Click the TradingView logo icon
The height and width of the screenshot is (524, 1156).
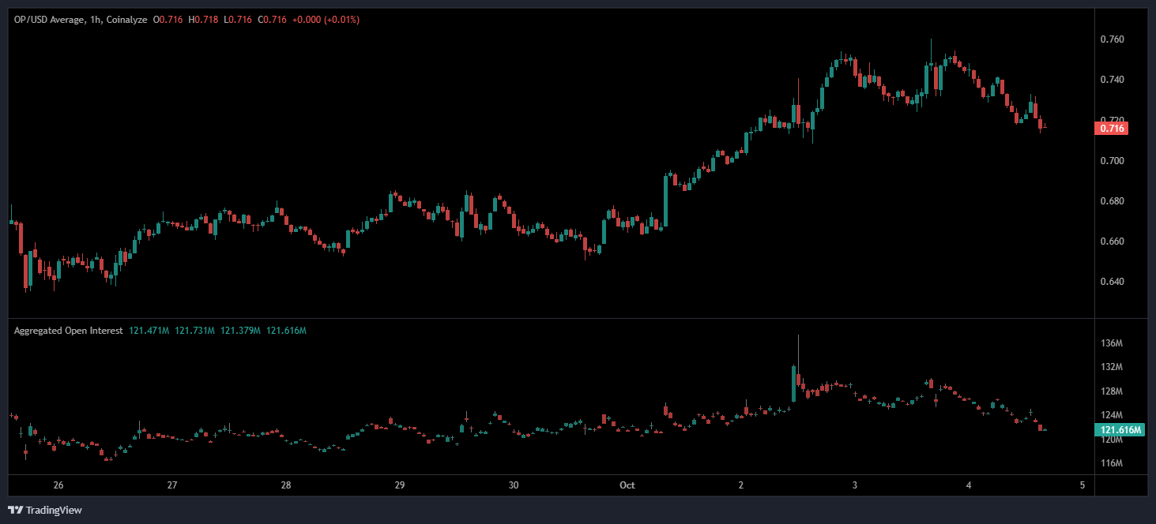[x=16, y=510]
